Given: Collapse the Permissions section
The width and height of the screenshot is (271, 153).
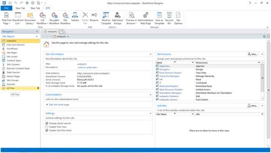Looking at the screenshot, I should click(262, 54).
